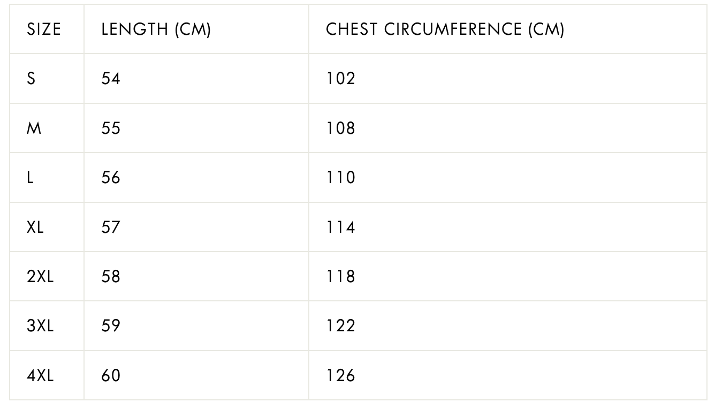The width and height of the screenshot is (715, 410).
Task: Click the chest value 122
Action: (x=341, y=326)
